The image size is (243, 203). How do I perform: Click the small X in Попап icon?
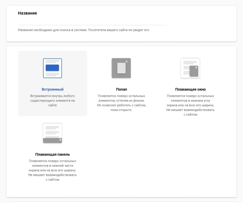(x=126, y=62)
